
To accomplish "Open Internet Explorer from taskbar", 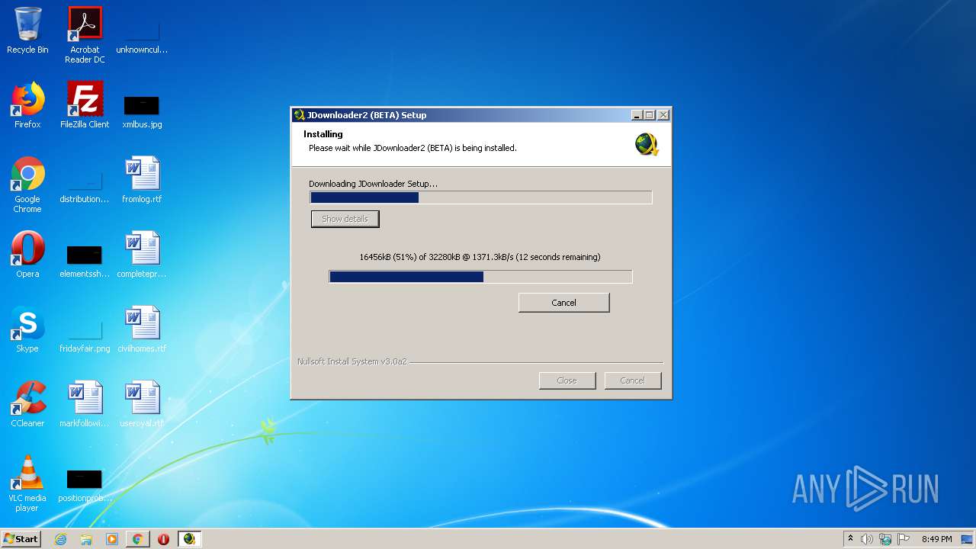I will coord(60,539).
